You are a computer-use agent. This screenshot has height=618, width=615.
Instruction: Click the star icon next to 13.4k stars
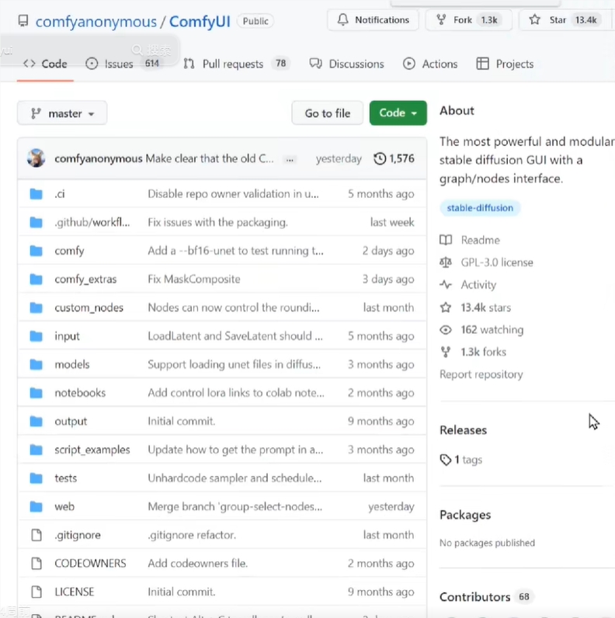click(x=446, y=307)
